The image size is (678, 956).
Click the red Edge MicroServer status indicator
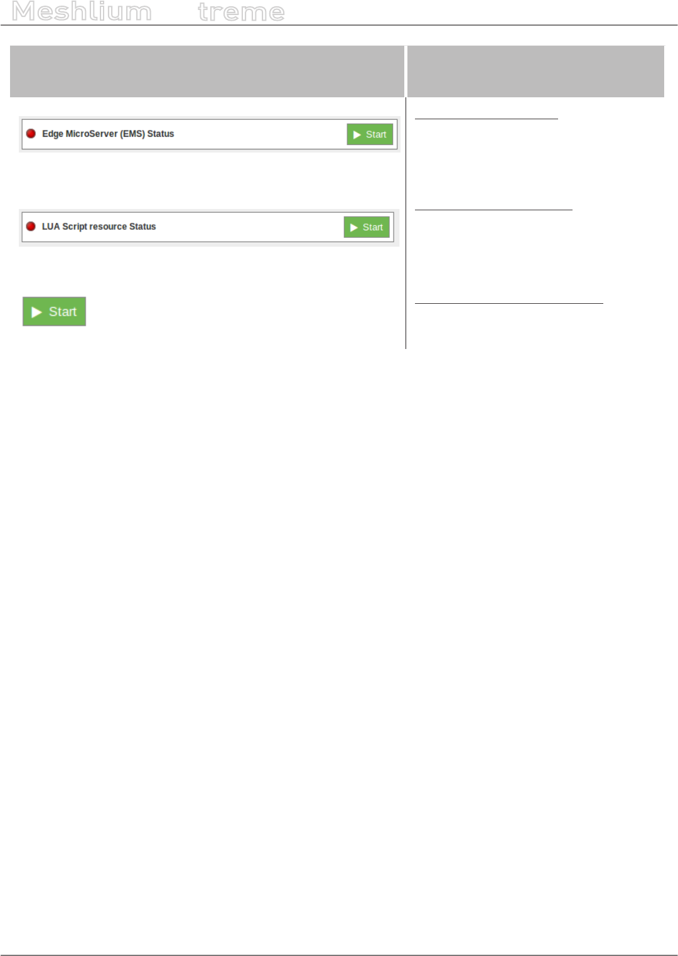pyautogui.click(x=31, y=134)
